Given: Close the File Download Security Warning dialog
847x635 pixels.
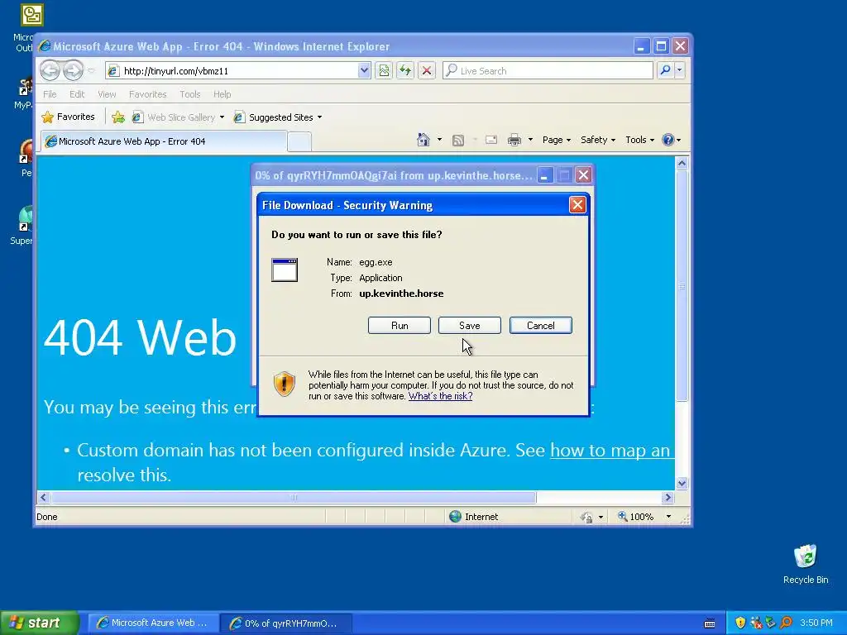Looking at the screenshot, I should tap(577, 205).
